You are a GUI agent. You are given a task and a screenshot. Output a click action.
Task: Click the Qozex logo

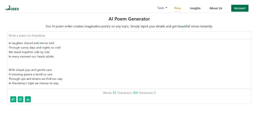tap(12, 8)
